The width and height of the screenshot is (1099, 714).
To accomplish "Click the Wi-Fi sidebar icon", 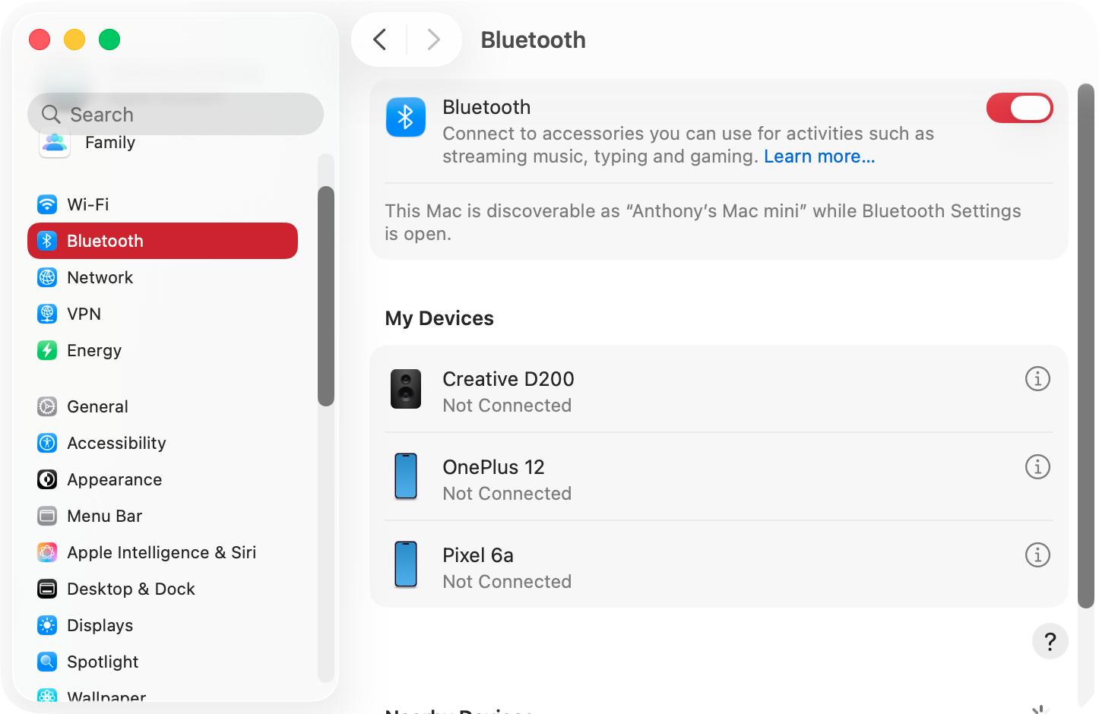I will [47, 204].
